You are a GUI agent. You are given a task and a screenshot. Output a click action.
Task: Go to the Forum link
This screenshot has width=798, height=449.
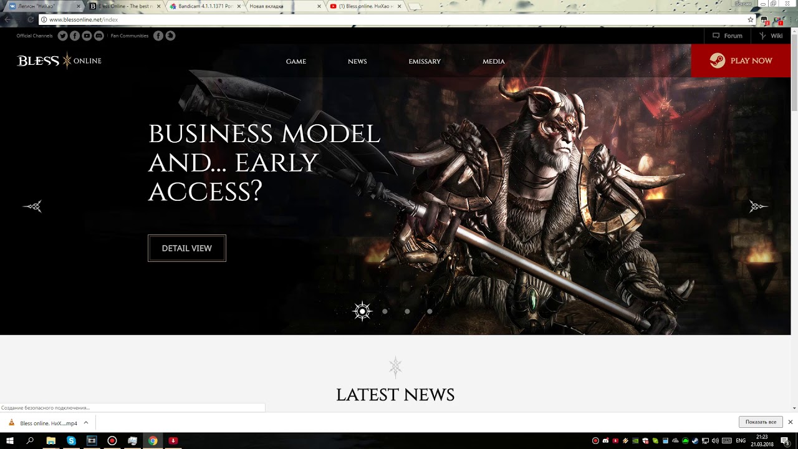click(728, 36)
